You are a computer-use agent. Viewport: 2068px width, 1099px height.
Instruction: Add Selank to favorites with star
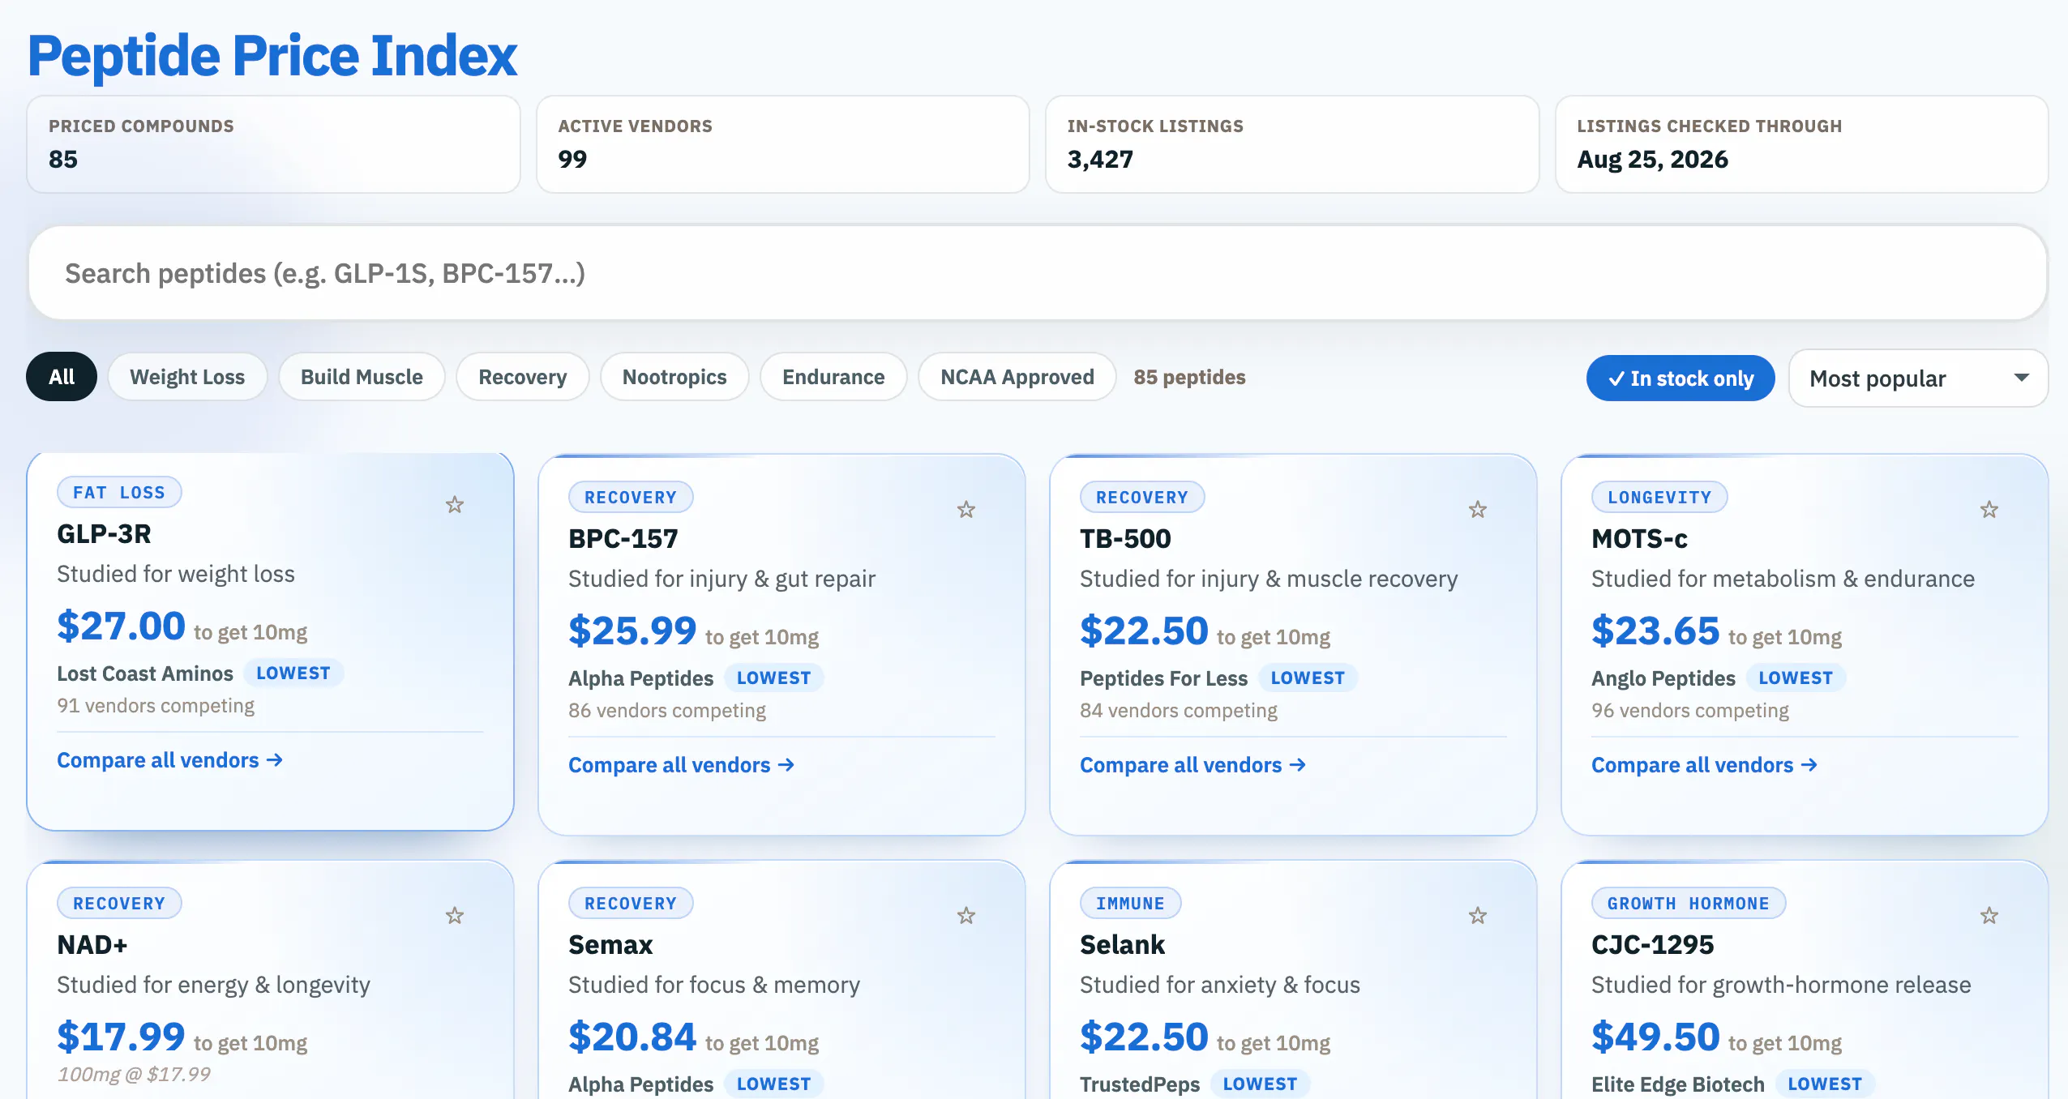tap(1478, 916)
